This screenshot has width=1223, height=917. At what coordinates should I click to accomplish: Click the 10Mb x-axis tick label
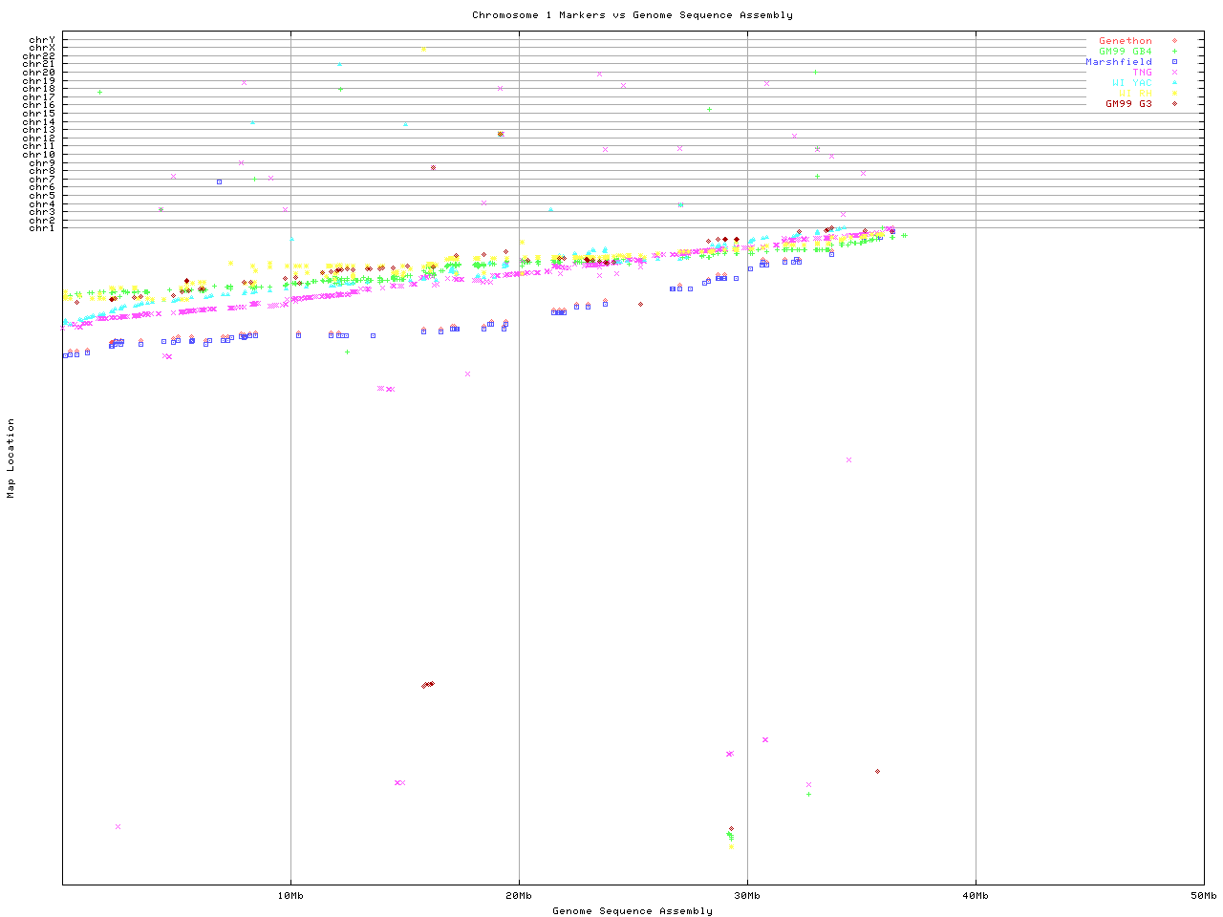(x=290, y=896)
